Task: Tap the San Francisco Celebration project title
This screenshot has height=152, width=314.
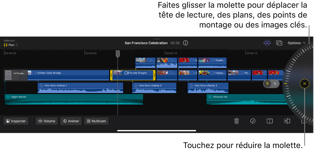Action: (x=146, y=43)
